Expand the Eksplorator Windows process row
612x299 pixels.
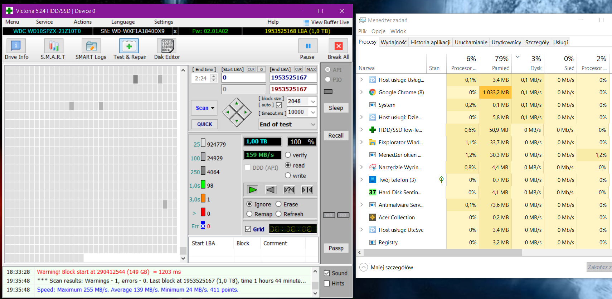click(x=361, y=142)
